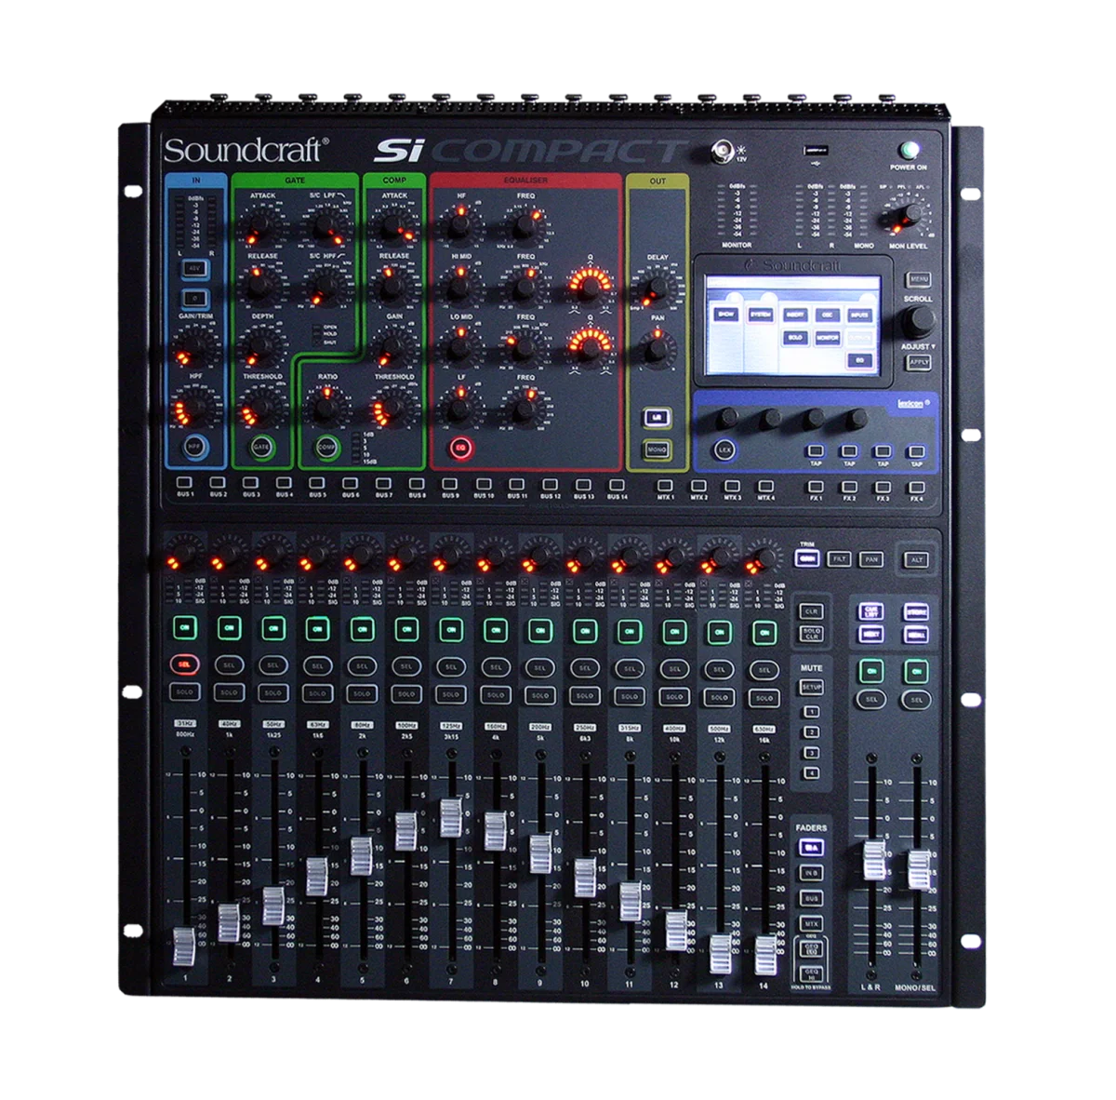Open SHOW on the touchscreen
The height and width of the screenshot is (1100, 1116).
726,315
